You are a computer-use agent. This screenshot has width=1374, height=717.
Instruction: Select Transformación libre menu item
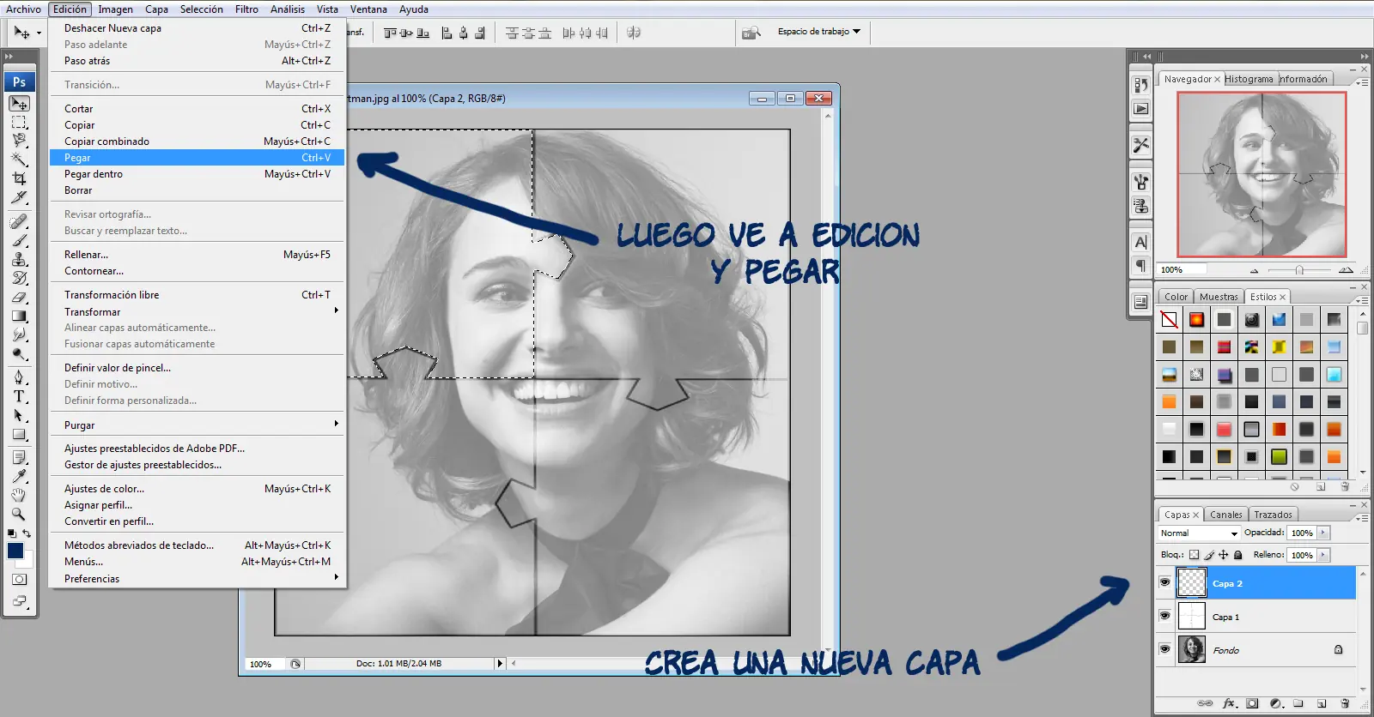[x=197, y=294]
